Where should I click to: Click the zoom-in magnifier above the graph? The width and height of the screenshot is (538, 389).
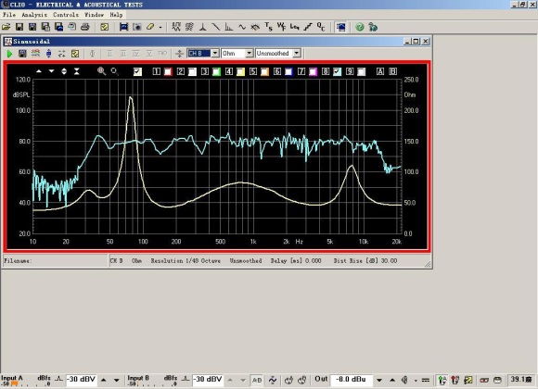tap(101, 71)
